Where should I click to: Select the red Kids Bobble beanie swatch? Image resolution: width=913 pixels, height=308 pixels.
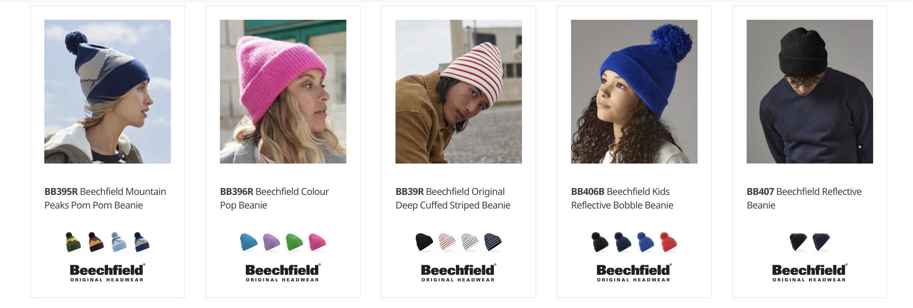click(668, 242)
